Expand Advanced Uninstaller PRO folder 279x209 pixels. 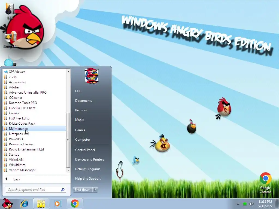(x=34, y=93)
